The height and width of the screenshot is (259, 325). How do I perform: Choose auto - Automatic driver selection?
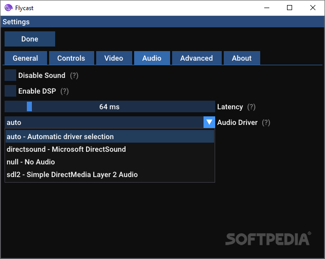(110, 137)
